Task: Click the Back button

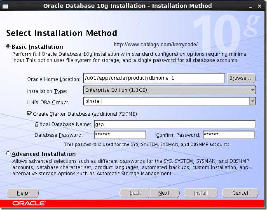Action: 134,193
